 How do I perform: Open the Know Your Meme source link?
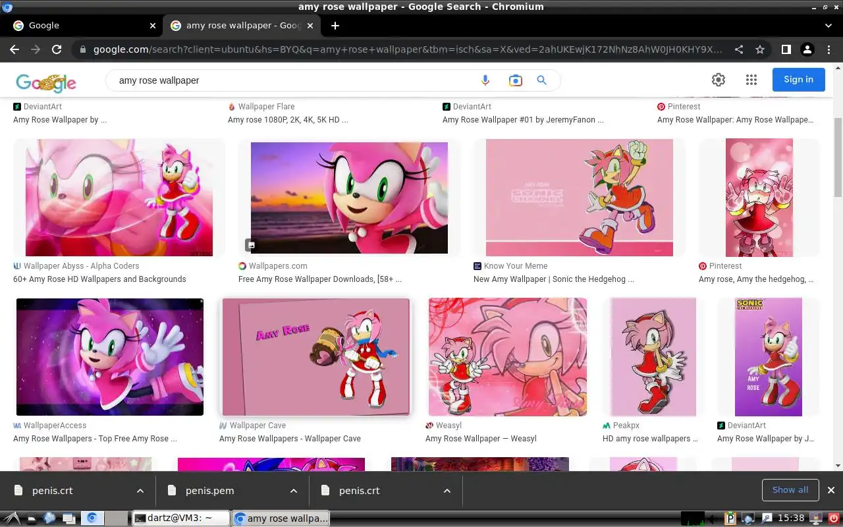click(516, 266)
